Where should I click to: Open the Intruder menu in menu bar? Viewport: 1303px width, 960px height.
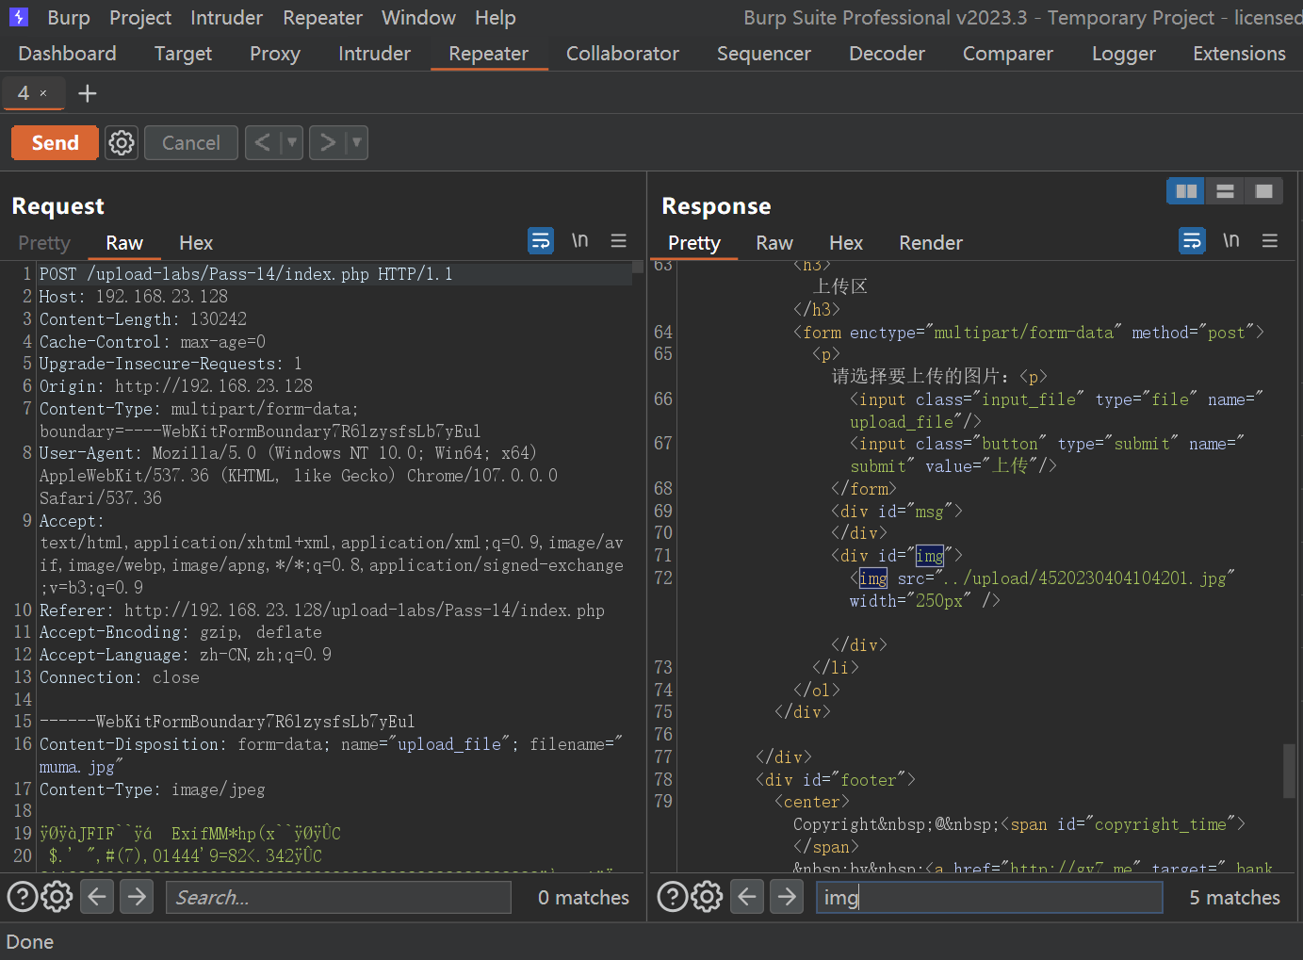coord(226,18)
